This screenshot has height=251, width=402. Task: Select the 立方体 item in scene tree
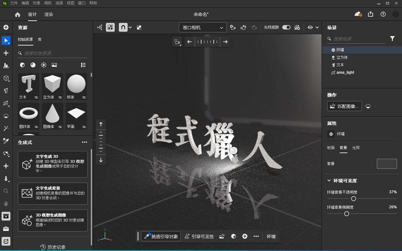[342, 57]
